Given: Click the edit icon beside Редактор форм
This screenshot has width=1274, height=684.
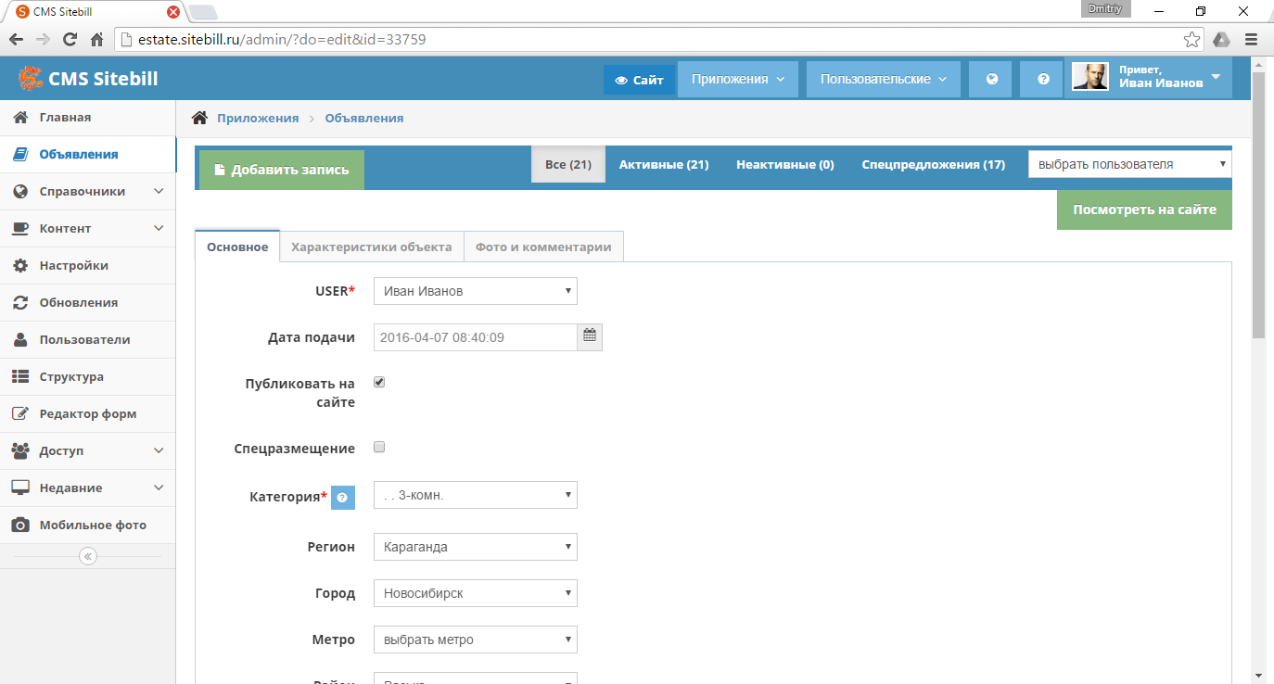Looking at the screenshot, I should (20, 414).
